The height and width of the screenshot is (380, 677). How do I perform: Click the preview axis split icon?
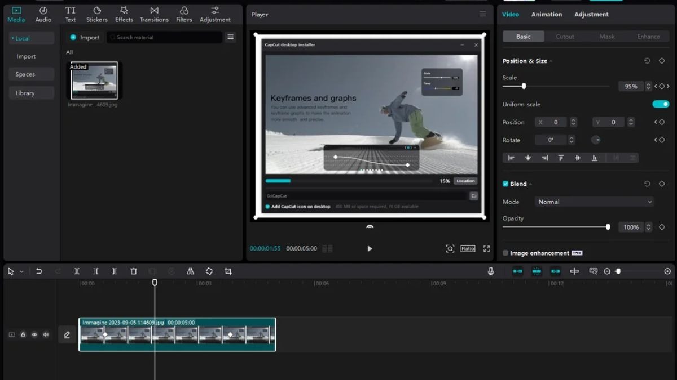point(574,271)
